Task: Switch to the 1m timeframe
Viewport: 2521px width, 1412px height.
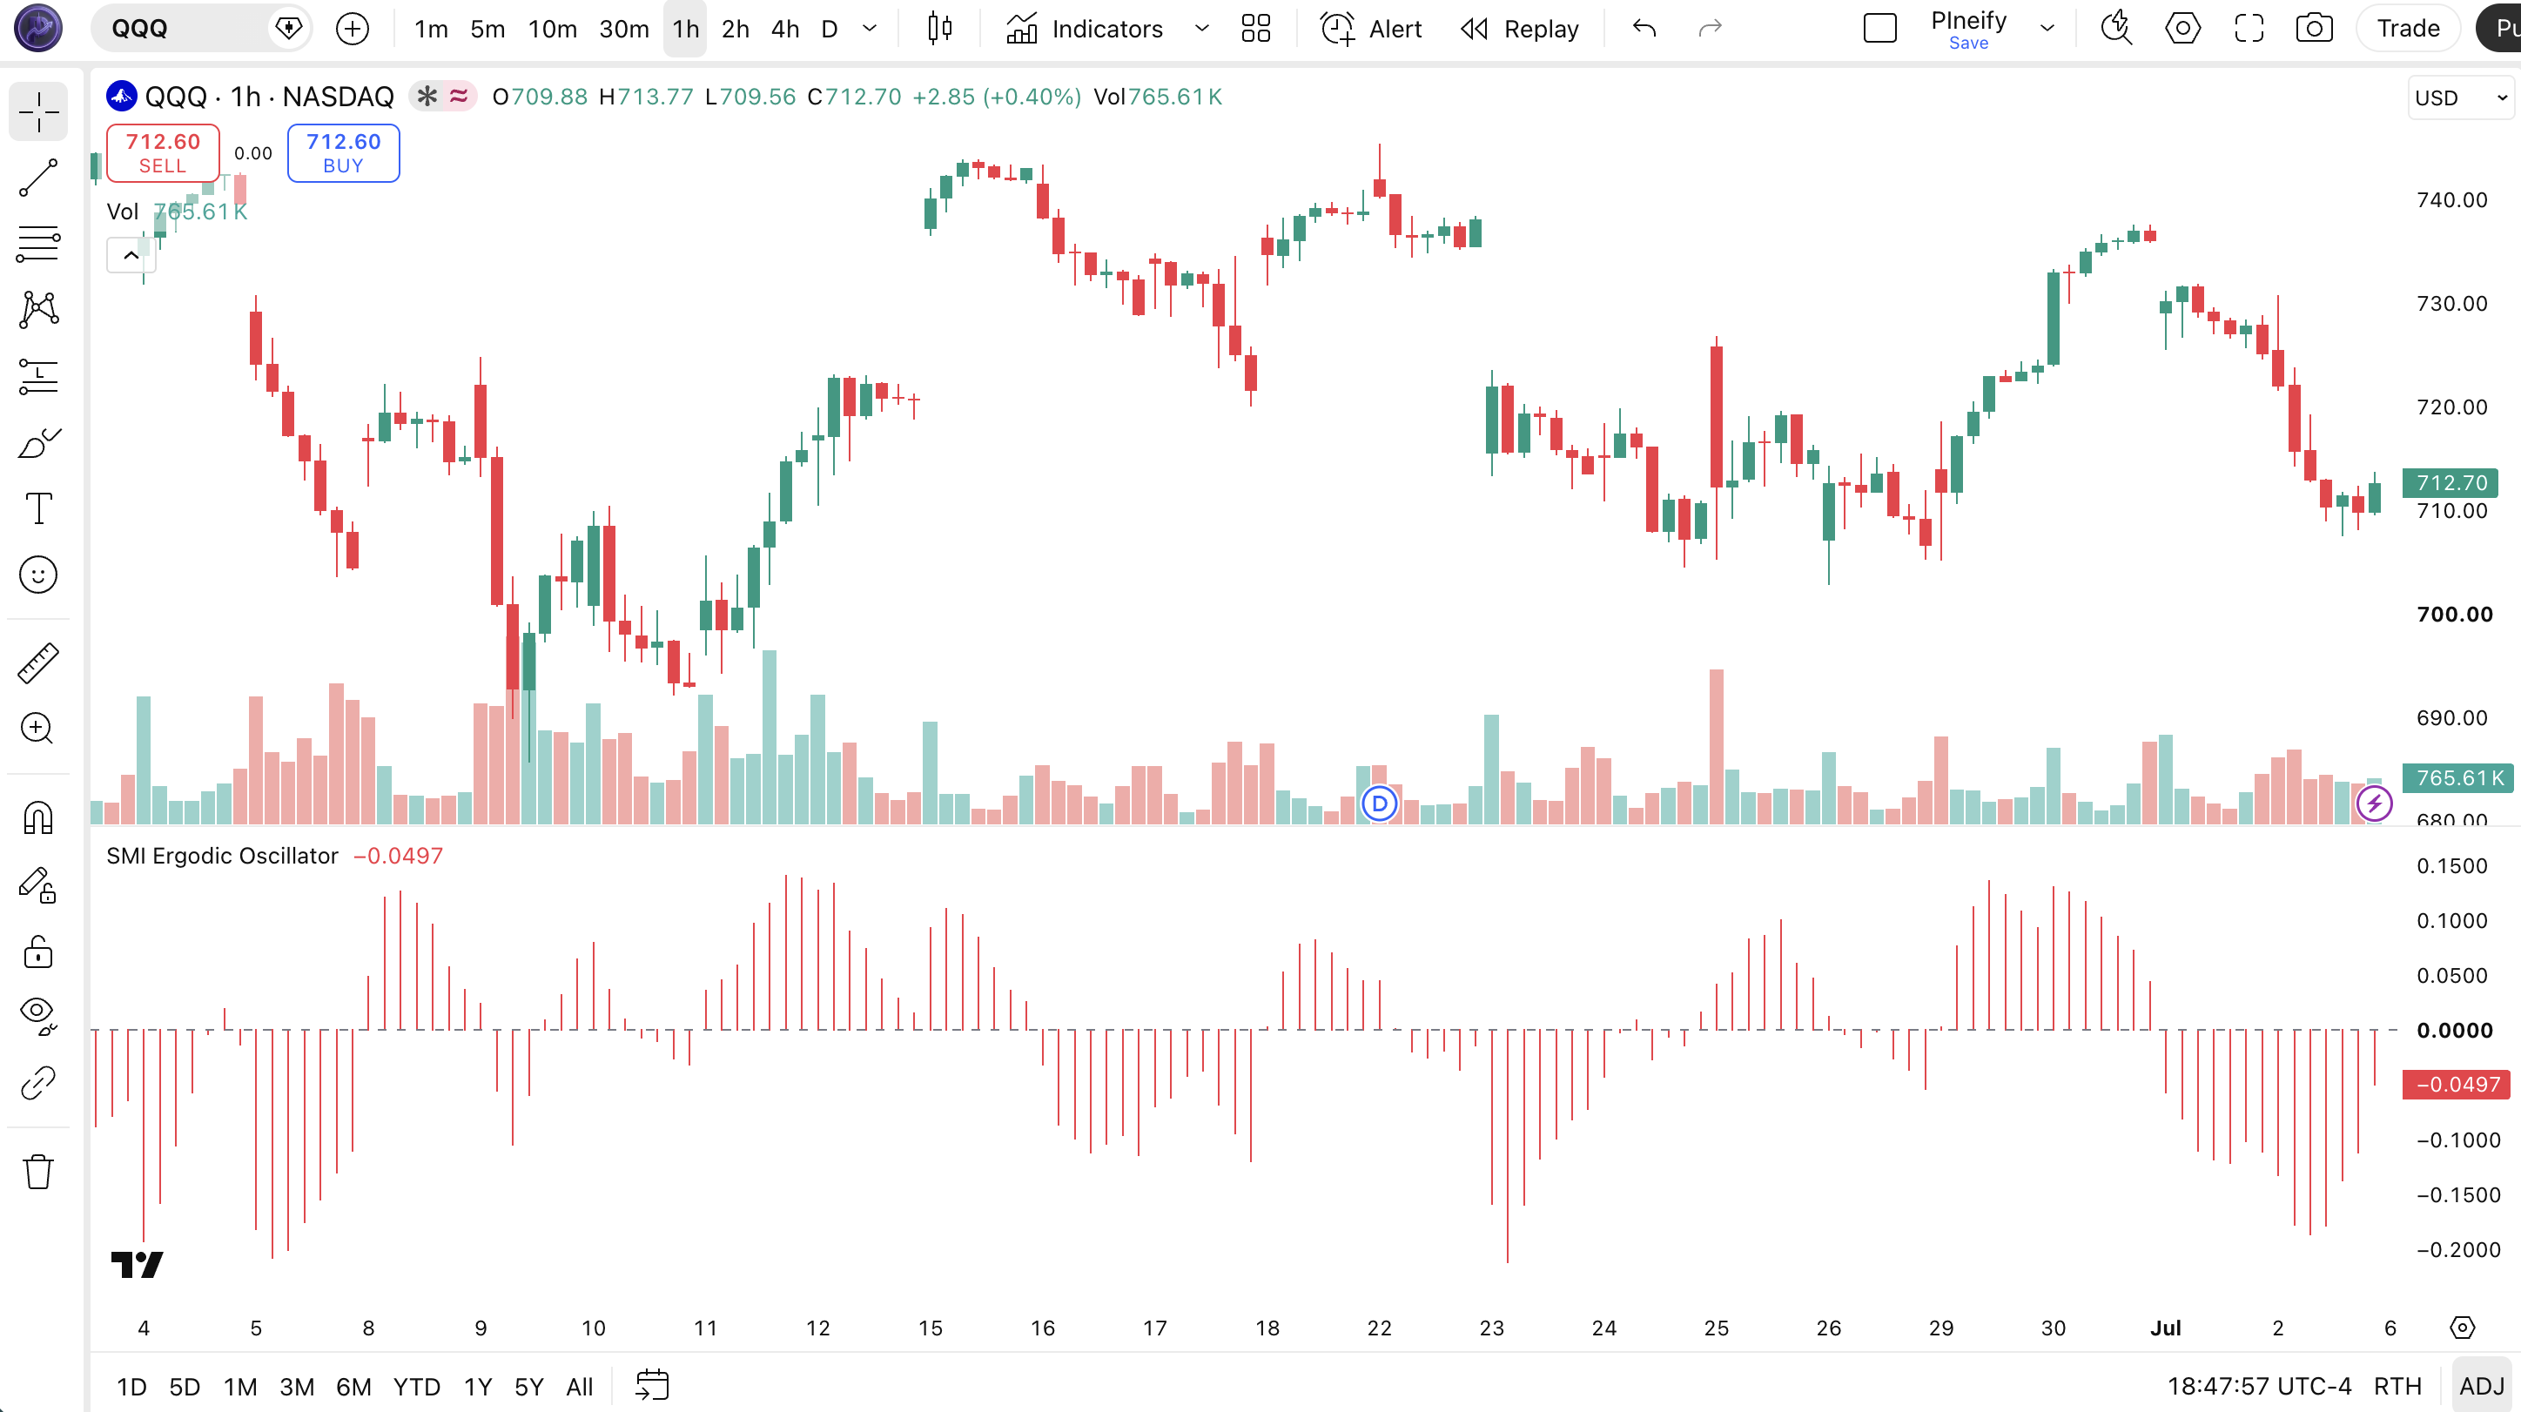Action: click(x=431, y=29)
